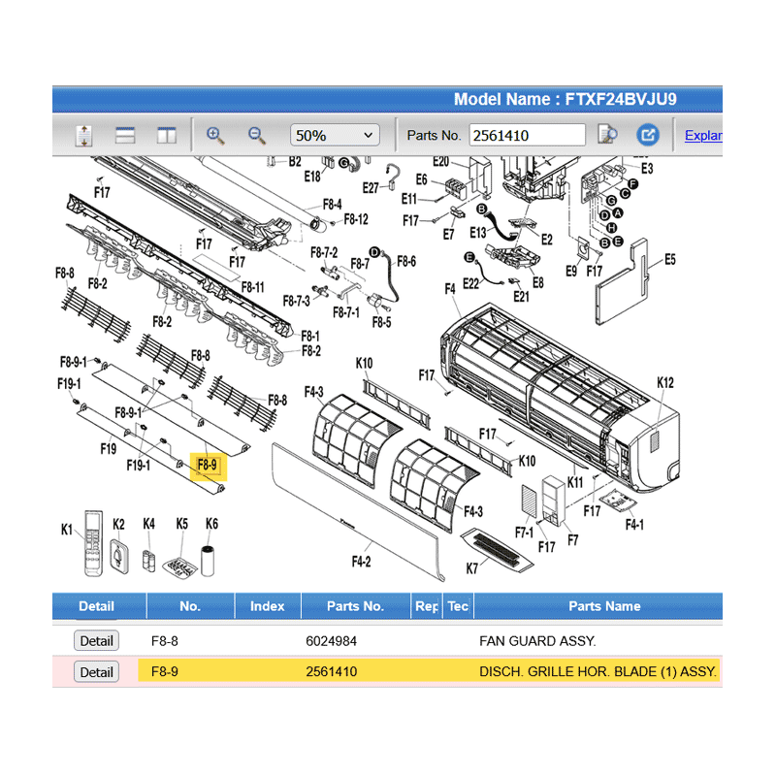Screen dimensions: 776x776
Task: Click the blue export/share icon
Action: point(647,136)
